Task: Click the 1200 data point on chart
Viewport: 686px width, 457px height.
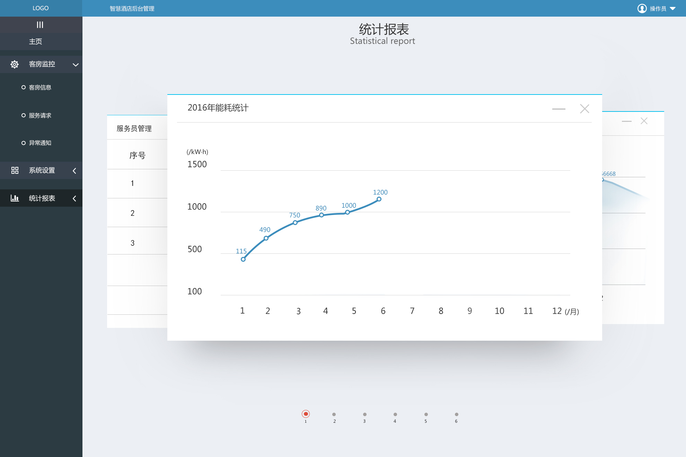Action: [379, 199]
